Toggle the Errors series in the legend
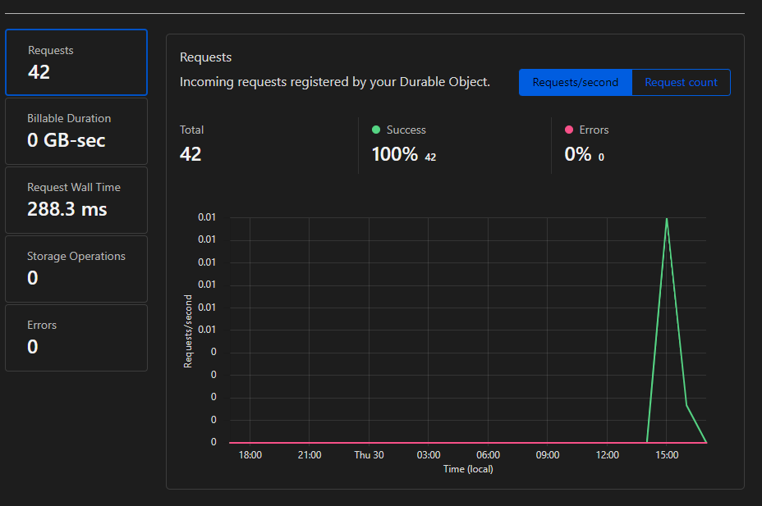 click(x=593, y=130)
